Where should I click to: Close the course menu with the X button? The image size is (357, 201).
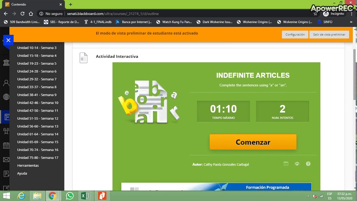click(x=8, y=40)
